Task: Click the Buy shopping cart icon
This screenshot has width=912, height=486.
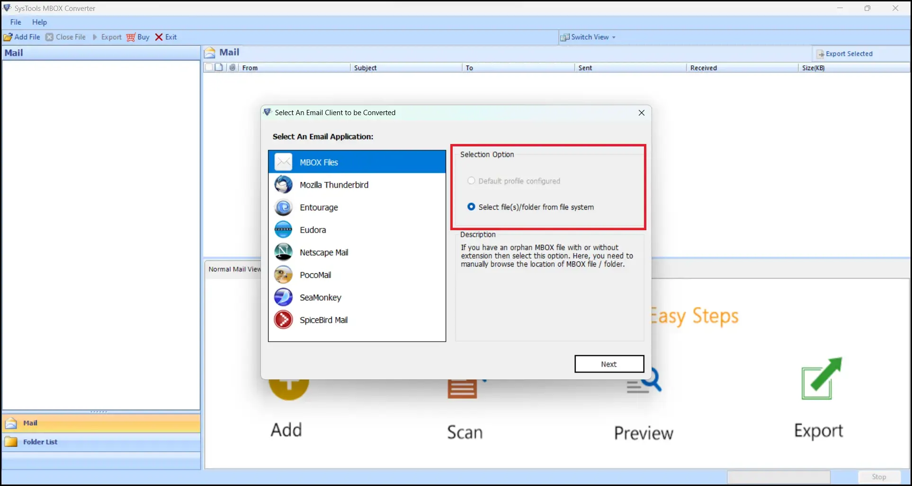Action: pyautogui.click(x=131, y=37)
